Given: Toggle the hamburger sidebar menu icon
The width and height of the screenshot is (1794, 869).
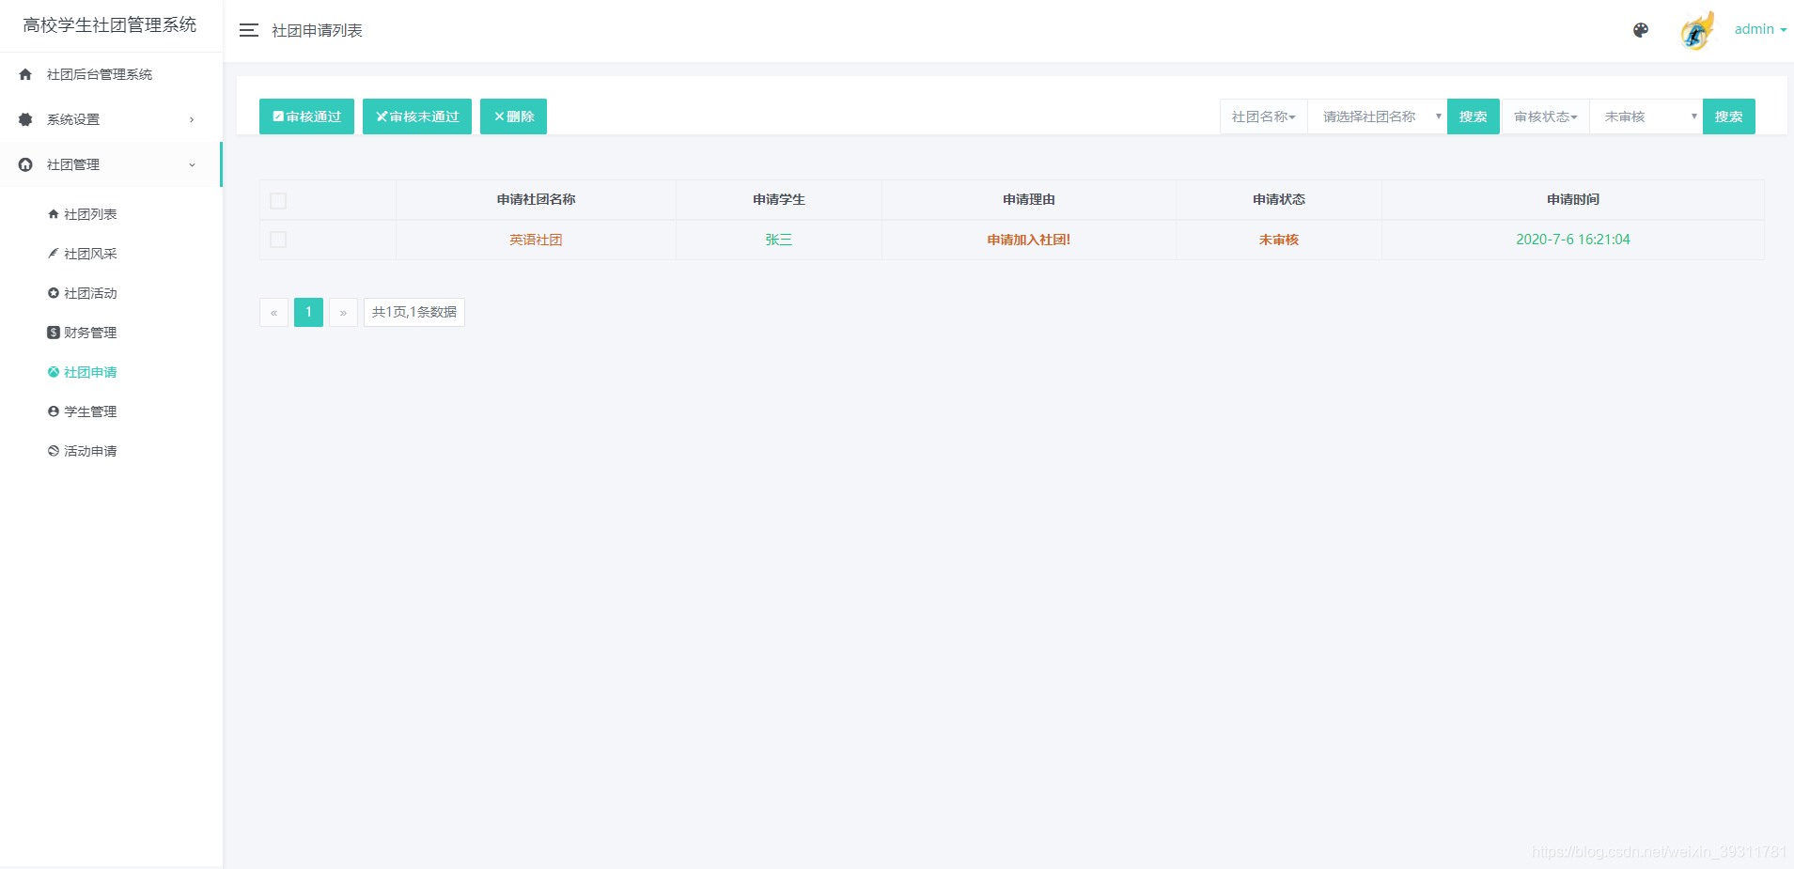Looking at the screenshot, I should [248, 30].
